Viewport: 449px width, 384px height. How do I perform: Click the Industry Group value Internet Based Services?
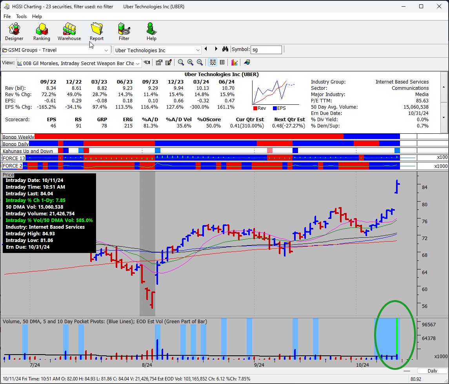tap(402, 82)
